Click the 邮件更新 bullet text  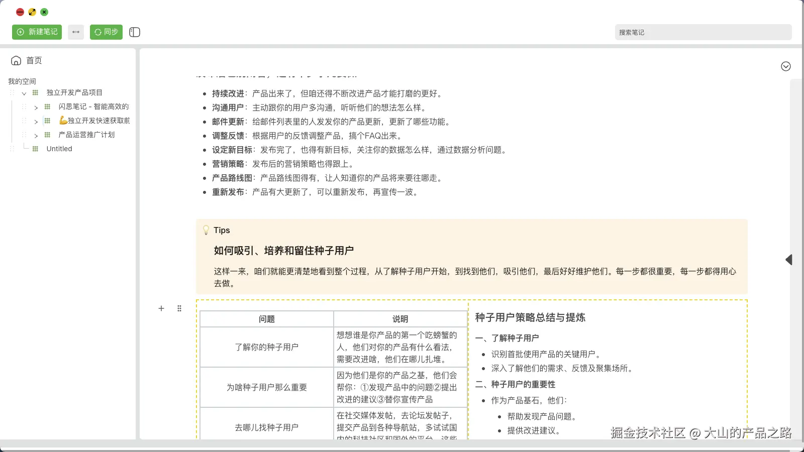(331, 122)
